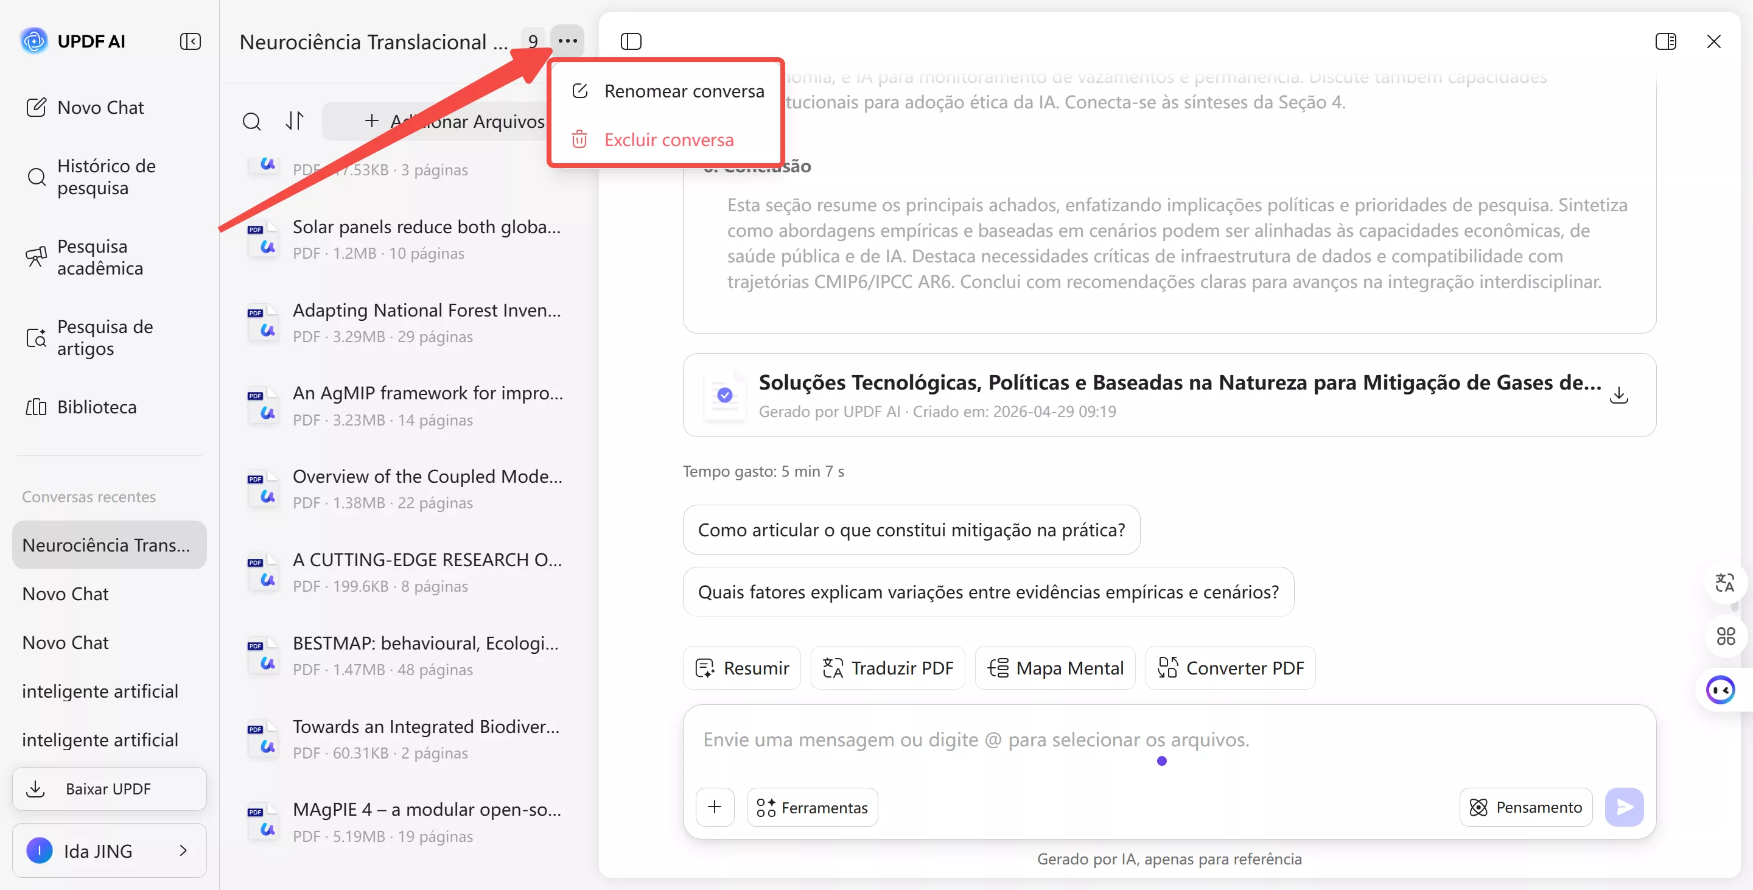Viewport: 1753px width, 890px height.
Task: Click the plus attach button in input
Action: [x=715, y=807]
